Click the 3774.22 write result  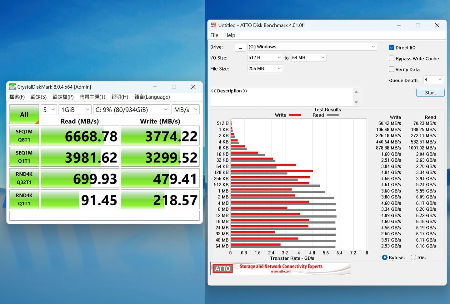tap(160, 135)
